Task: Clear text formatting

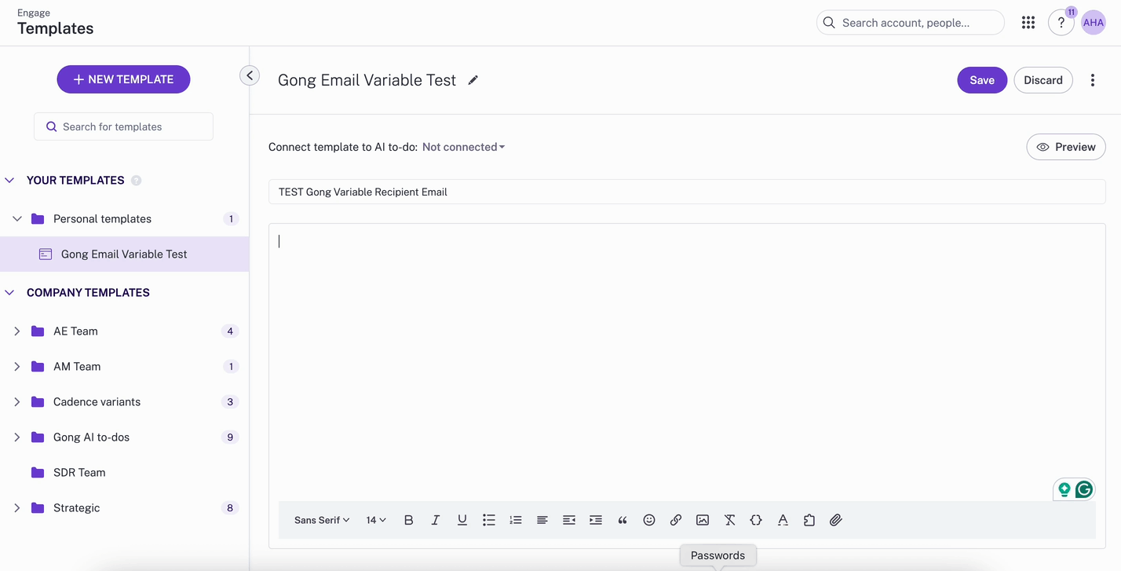Action: [729, 520]
